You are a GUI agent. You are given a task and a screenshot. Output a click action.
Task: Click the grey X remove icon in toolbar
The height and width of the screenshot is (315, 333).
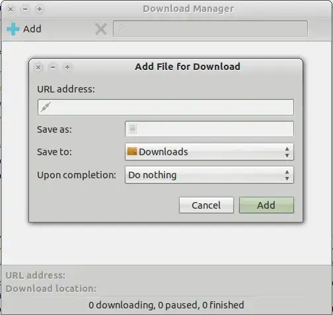click(x=101, y=29)
